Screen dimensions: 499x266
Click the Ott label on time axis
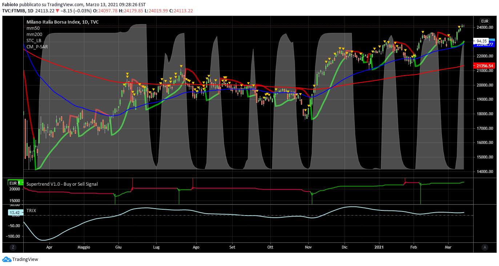pyautogui.click(x=270, y=247)
